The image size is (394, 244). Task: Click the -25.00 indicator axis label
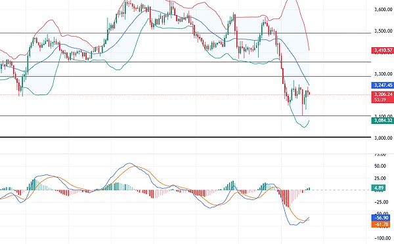380,202
